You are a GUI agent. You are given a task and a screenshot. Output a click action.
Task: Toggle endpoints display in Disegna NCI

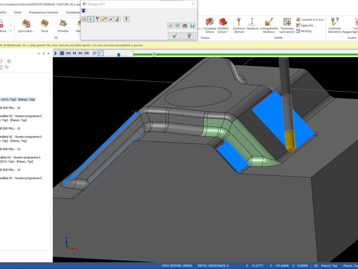click(111, 19)
